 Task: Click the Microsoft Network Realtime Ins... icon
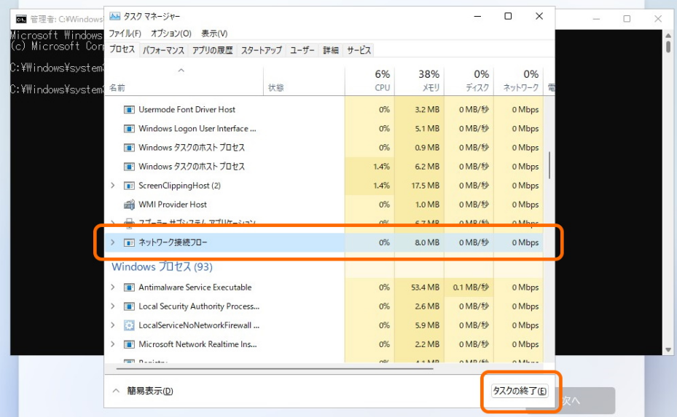click(129, 344)
